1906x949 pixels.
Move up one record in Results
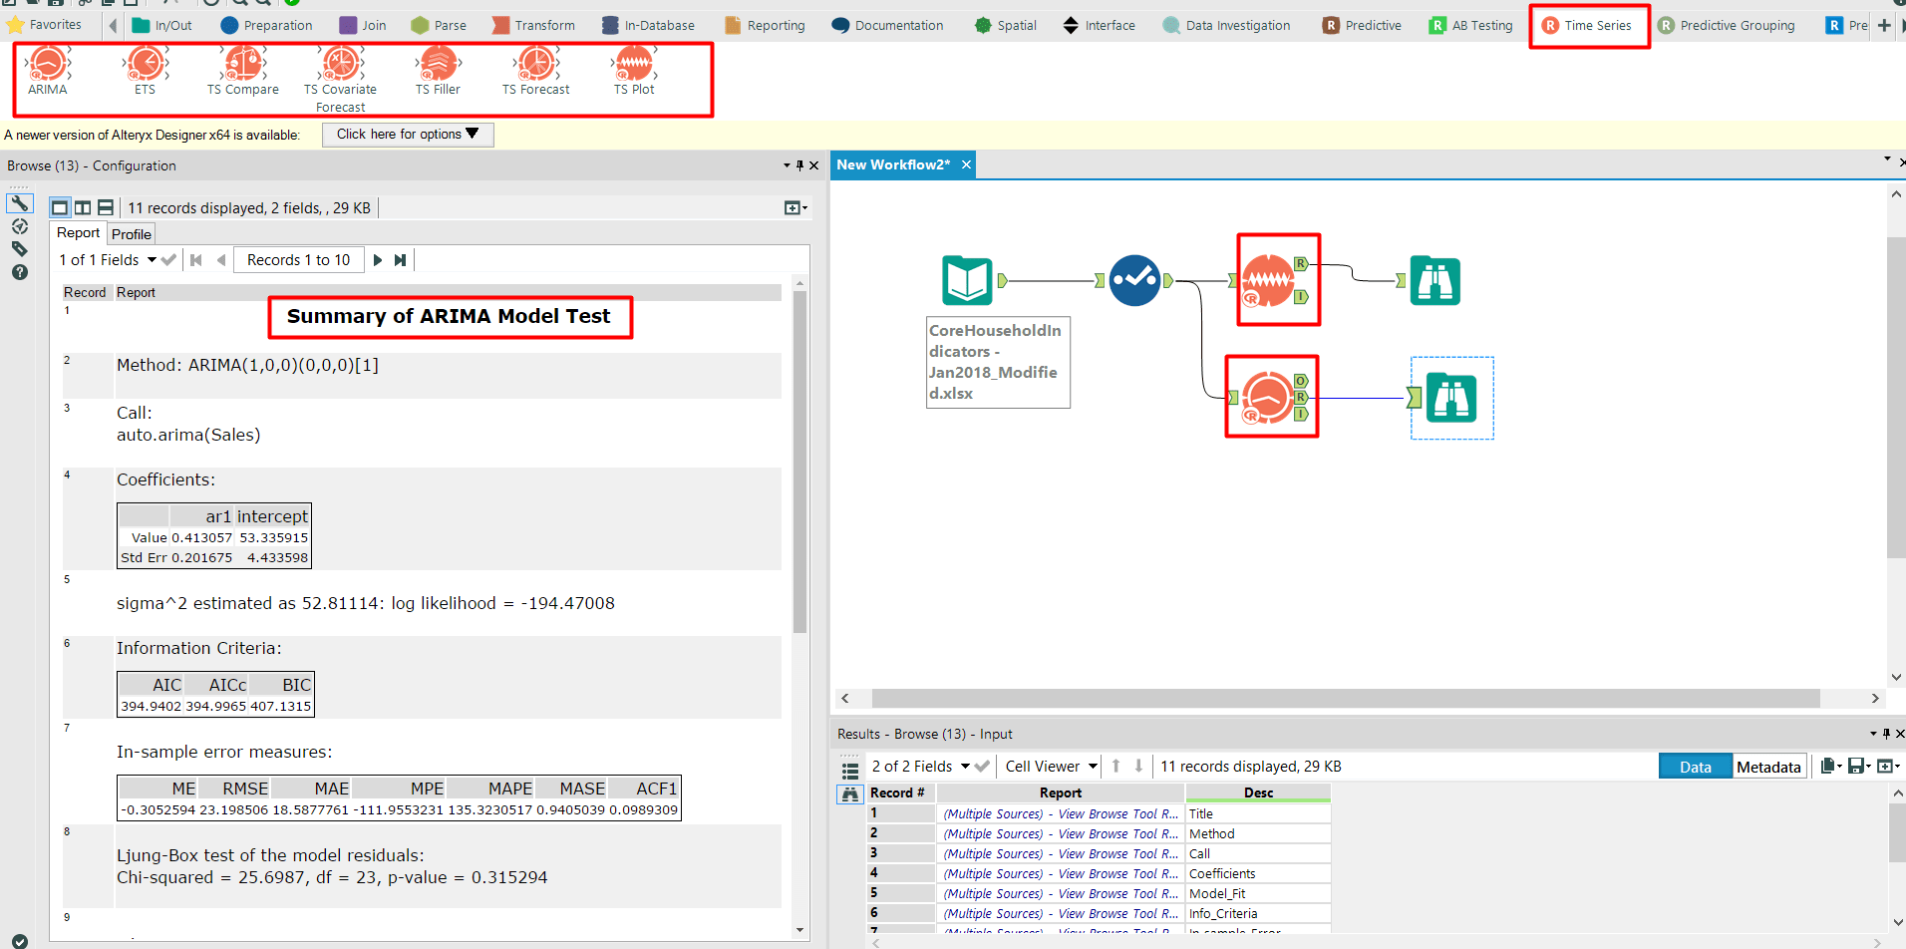(1115, 766)
